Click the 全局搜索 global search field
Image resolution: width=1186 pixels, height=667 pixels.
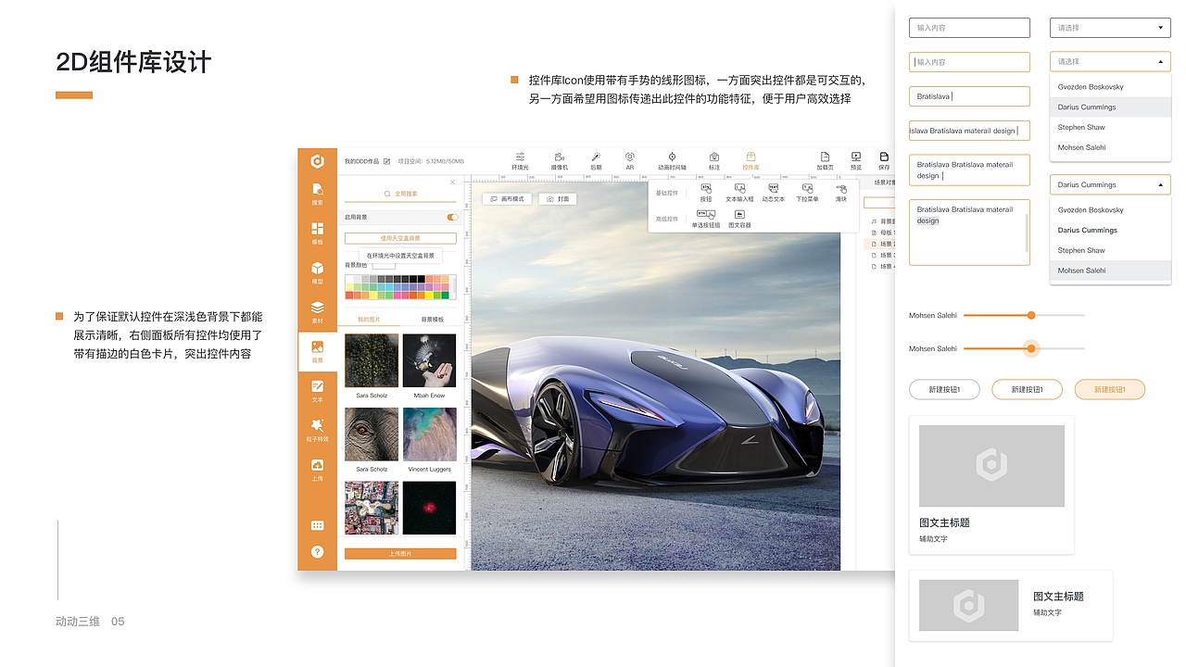400,194
